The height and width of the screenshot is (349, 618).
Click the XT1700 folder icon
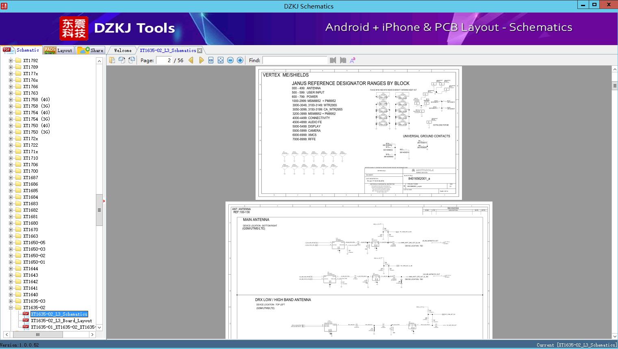tap(18, 171)
